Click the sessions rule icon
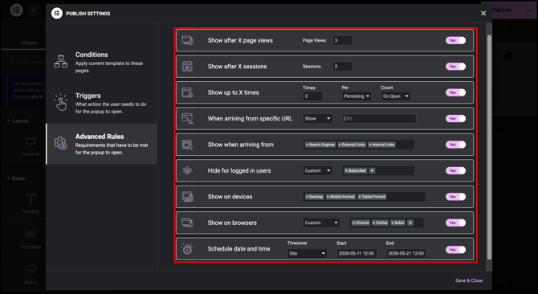The height and width of the screenshot is (294, 538). click(x=187, y=66)
